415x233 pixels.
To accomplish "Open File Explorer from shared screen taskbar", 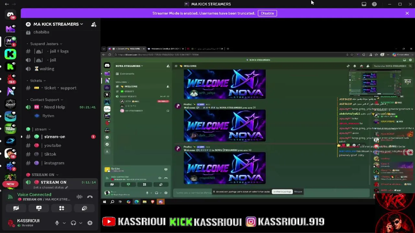I will pos(145,202).
